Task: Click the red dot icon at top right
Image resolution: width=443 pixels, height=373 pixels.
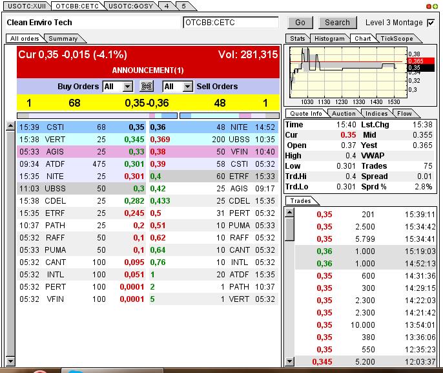Action: 428,6
